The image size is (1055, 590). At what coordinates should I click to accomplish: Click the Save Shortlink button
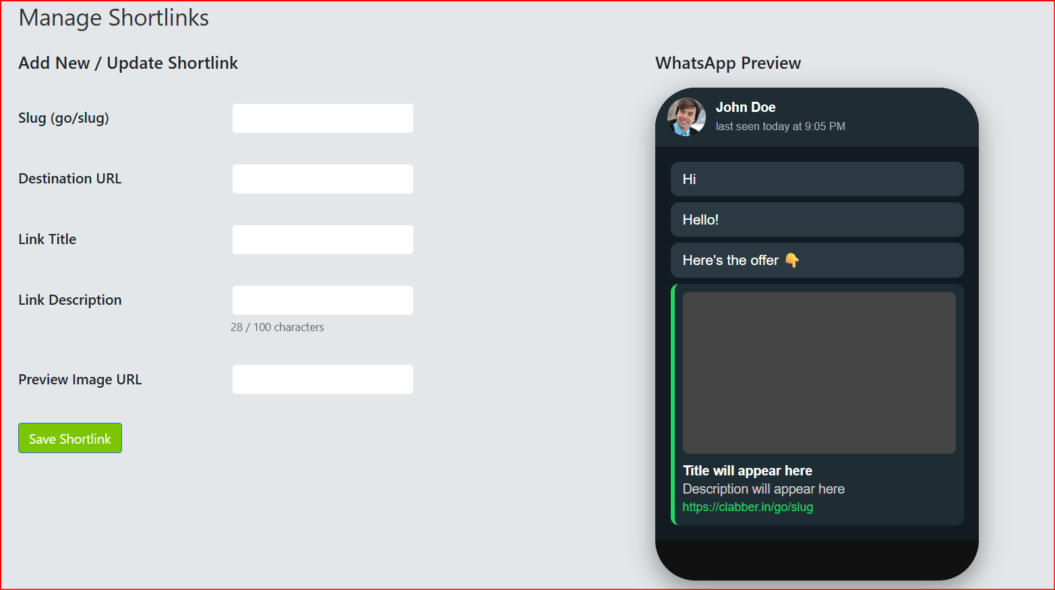click(x=70, y=438)
